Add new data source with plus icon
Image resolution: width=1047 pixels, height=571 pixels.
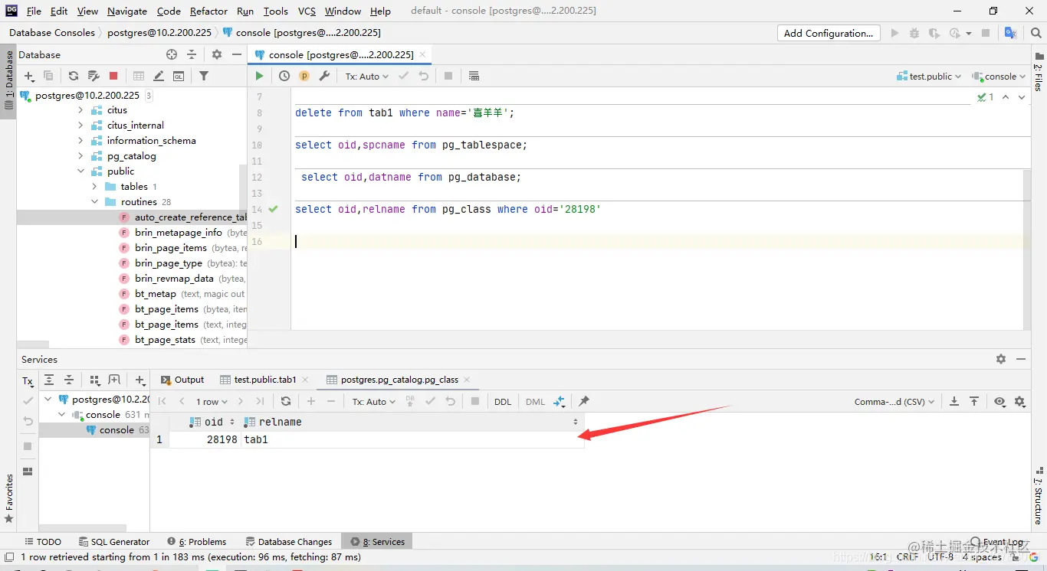29,76
